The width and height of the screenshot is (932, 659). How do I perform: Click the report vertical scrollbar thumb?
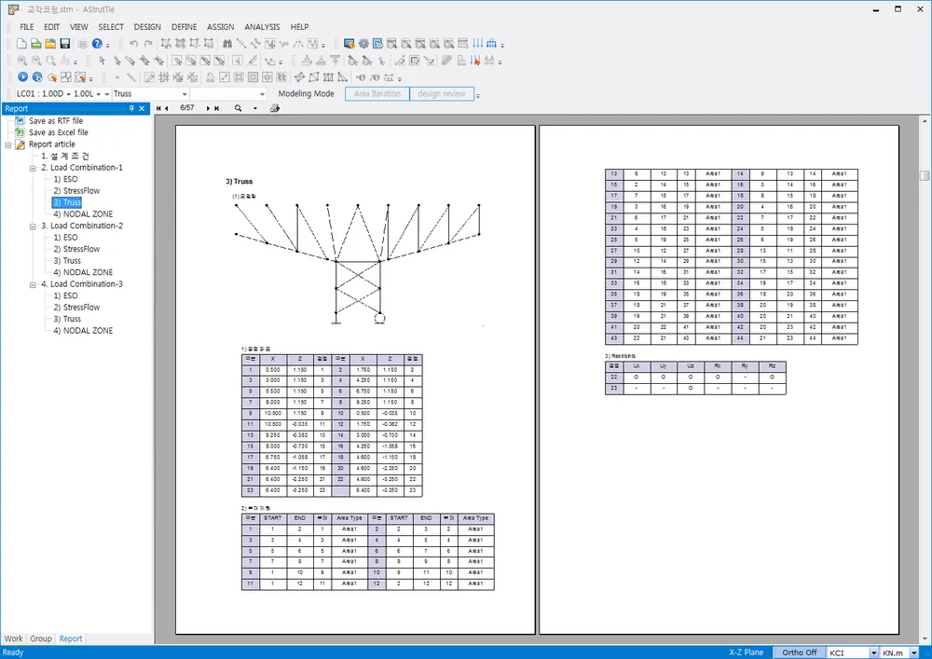[925, 176]
